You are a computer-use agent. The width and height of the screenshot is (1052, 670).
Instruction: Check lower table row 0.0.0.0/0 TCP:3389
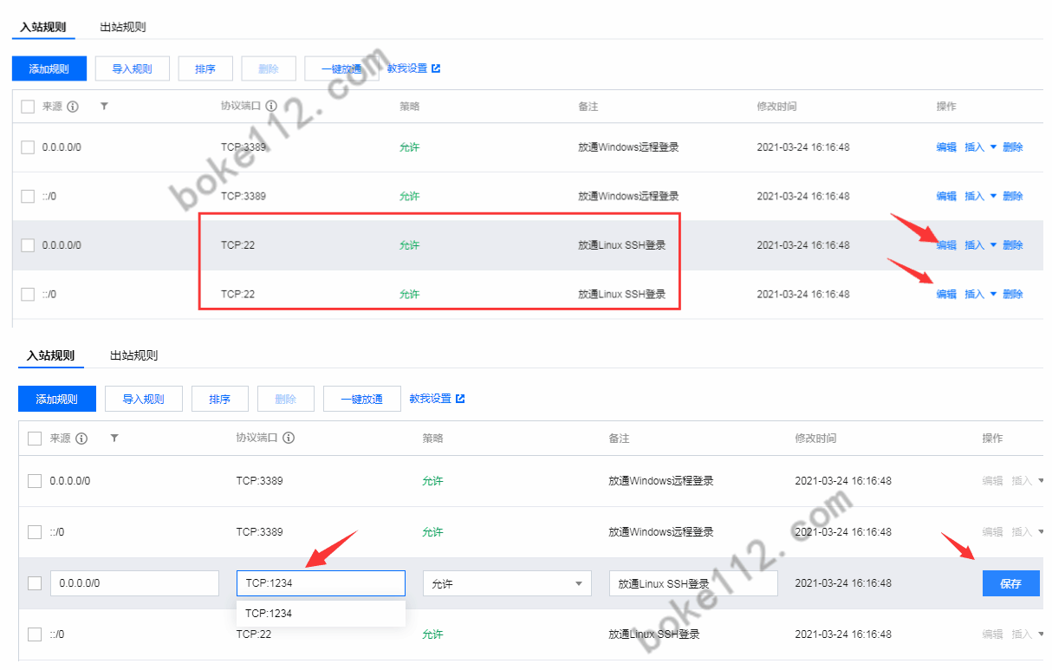tap(35, 481)
